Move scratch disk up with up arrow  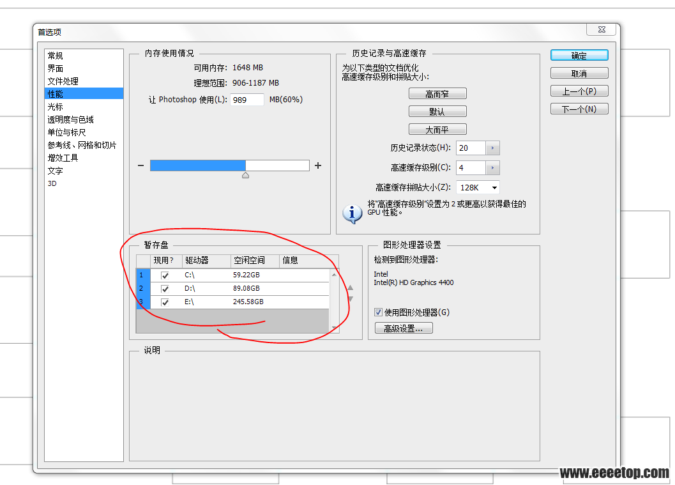(350, 288)
